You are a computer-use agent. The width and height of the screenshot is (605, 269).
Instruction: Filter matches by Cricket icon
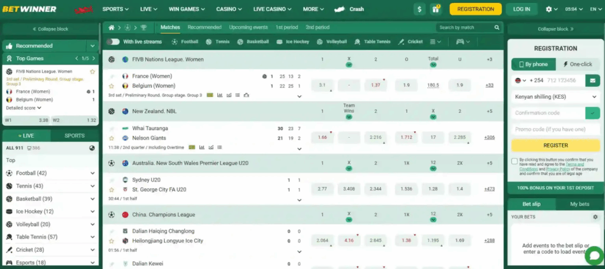(x=401, y=42)
